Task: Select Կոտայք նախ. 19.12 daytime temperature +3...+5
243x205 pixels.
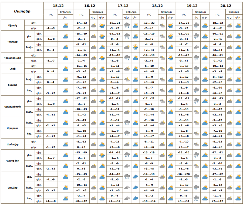Action: 184,50
